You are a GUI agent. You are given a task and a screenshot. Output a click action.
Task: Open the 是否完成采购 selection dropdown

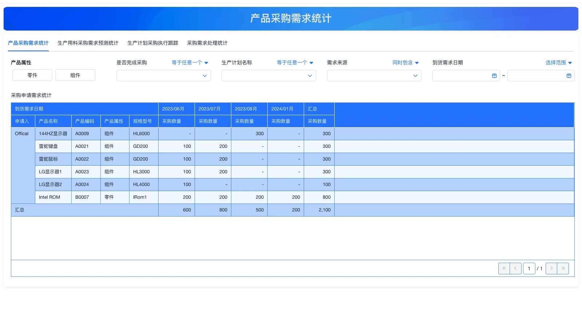click(x=163, y=76)
